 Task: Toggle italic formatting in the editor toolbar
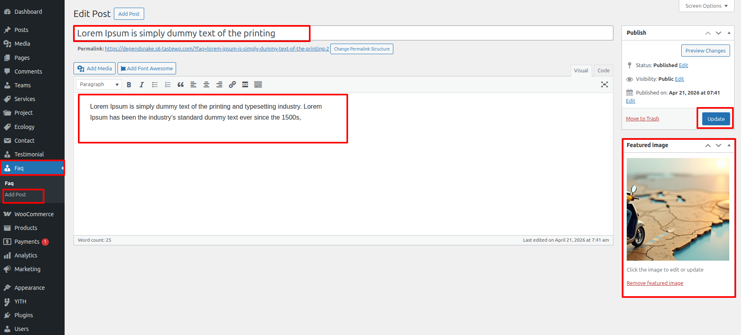[142, 84]
